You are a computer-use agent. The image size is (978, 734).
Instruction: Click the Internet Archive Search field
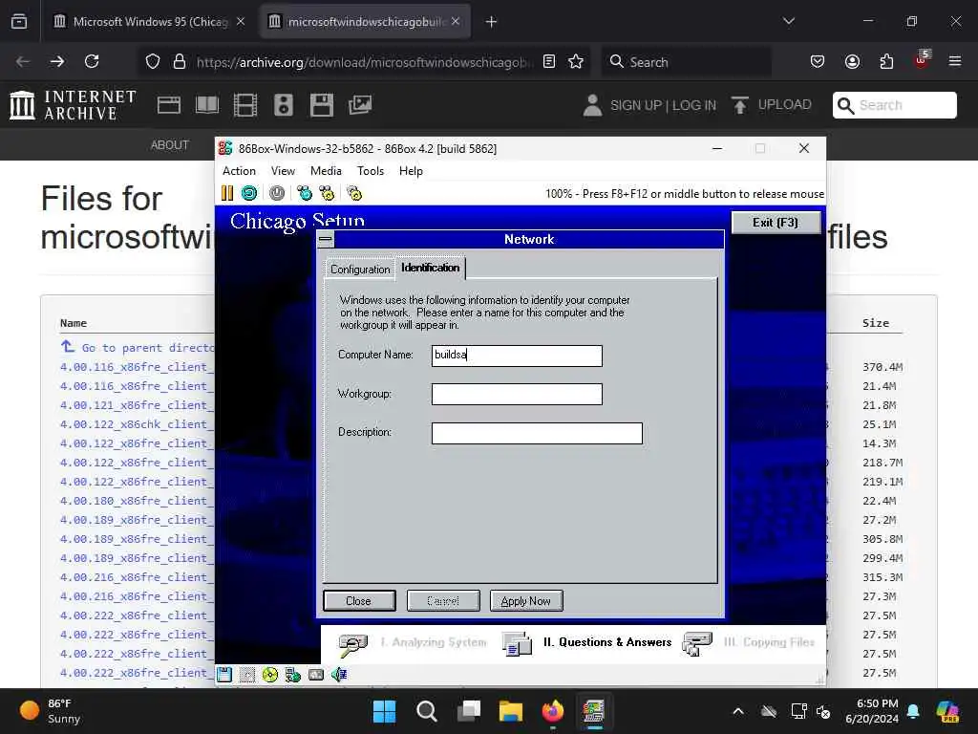pos(894,105)
